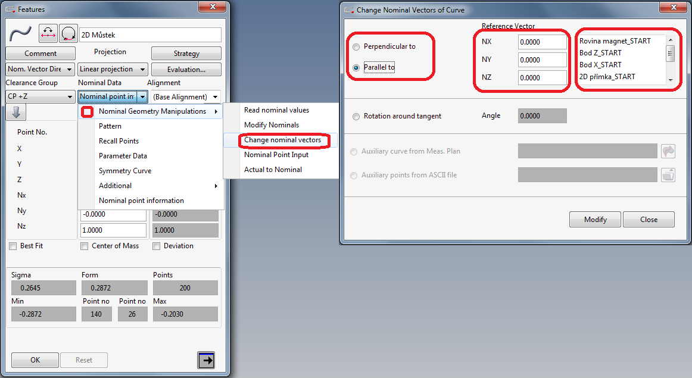Viewport: 692px width, 378px height.
Task: Choose Read nominal values
Action: 277,110
